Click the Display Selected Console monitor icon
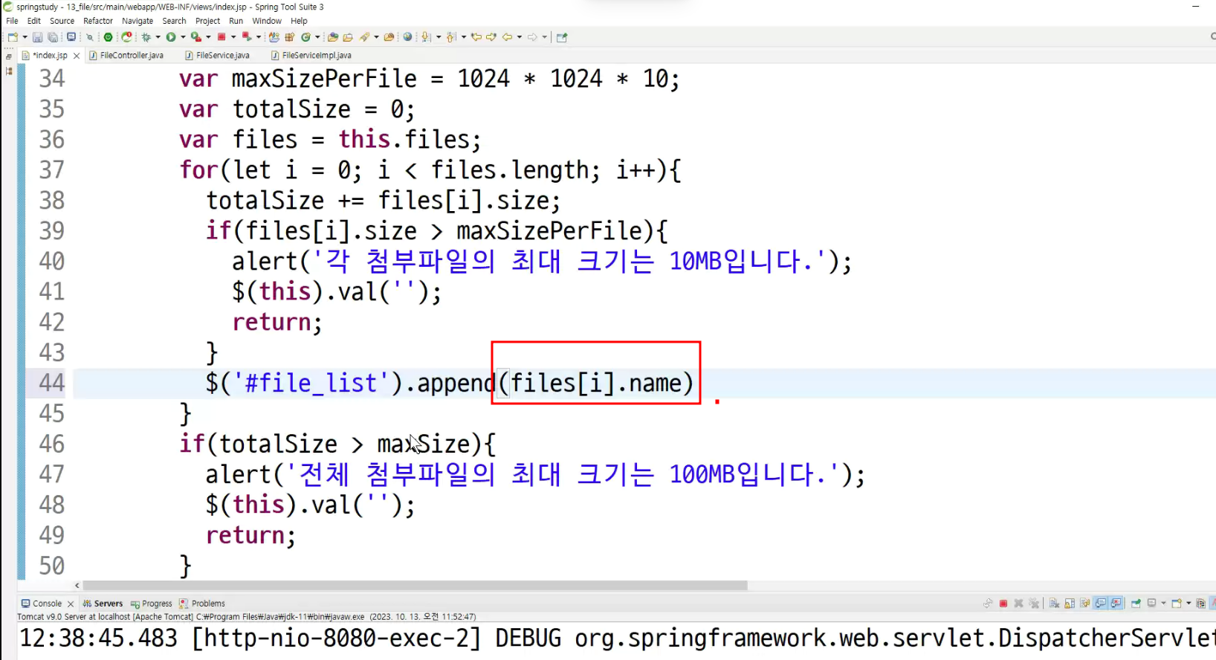Viewport: 1216px width, 660px height. [x=1152, y=604]
